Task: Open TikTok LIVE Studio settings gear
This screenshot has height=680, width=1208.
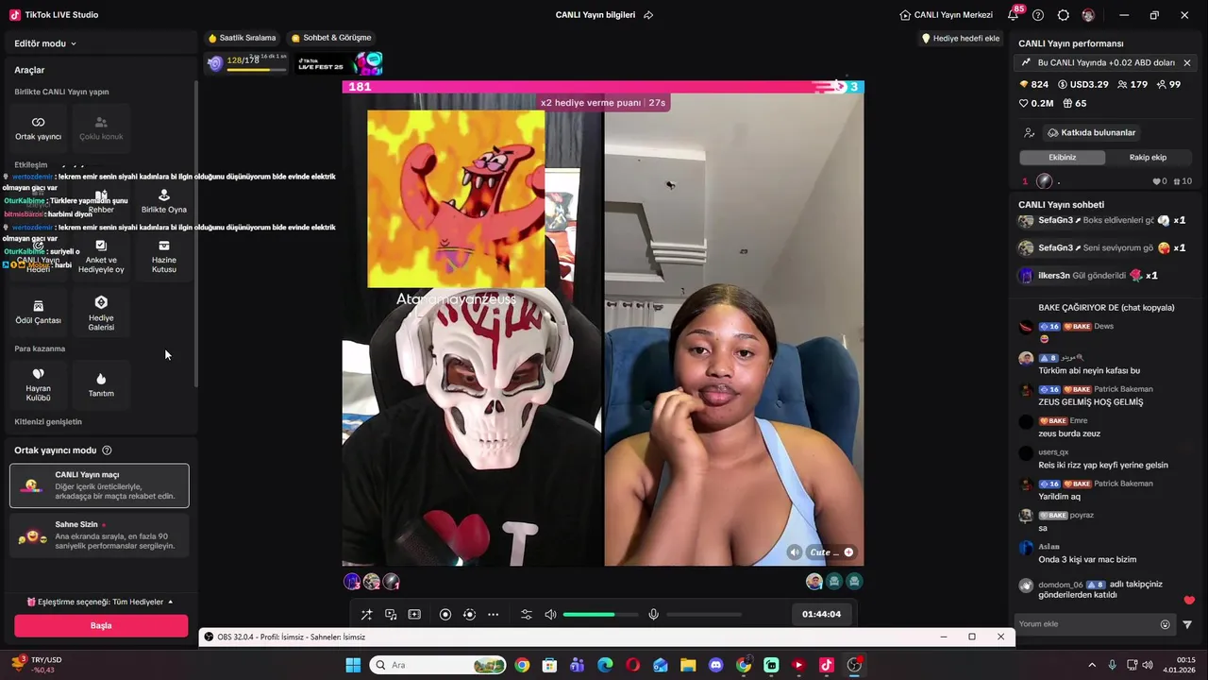Action: (1064, 15)
